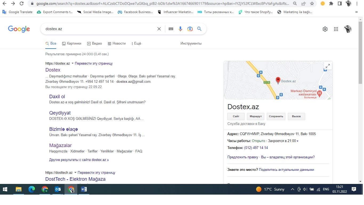Expand the hidden bookmarks overflow chevron
Viewport: 364px width, 205px height.
(357, 12)
